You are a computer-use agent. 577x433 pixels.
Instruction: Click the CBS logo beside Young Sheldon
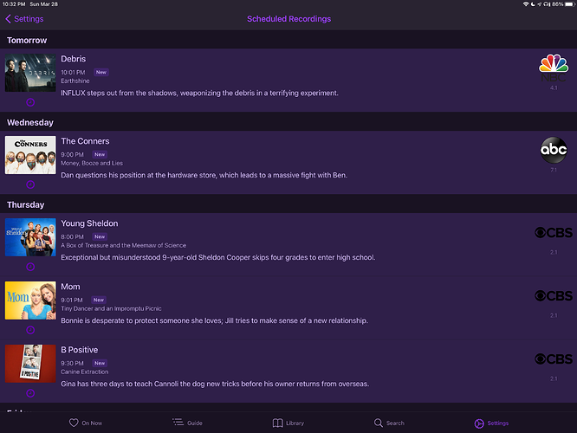[554, 232]
